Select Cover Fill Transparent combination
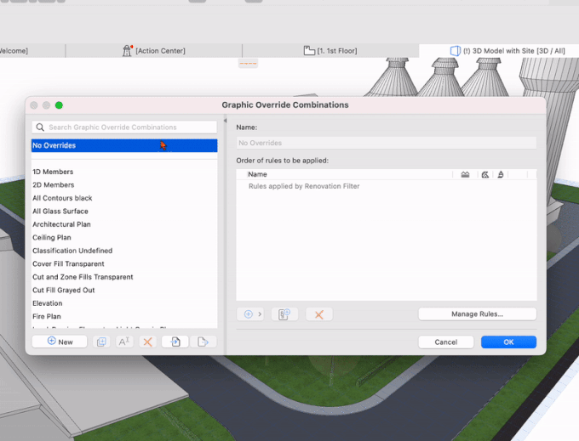 click(x=124, y=263)
